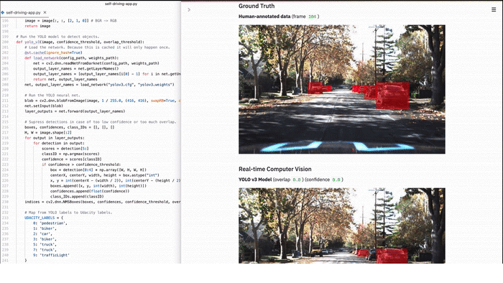This screenshot has height=283, width=503.
Task: Close the self-driving-app.py editor tab
Action: tap(45, 12)
